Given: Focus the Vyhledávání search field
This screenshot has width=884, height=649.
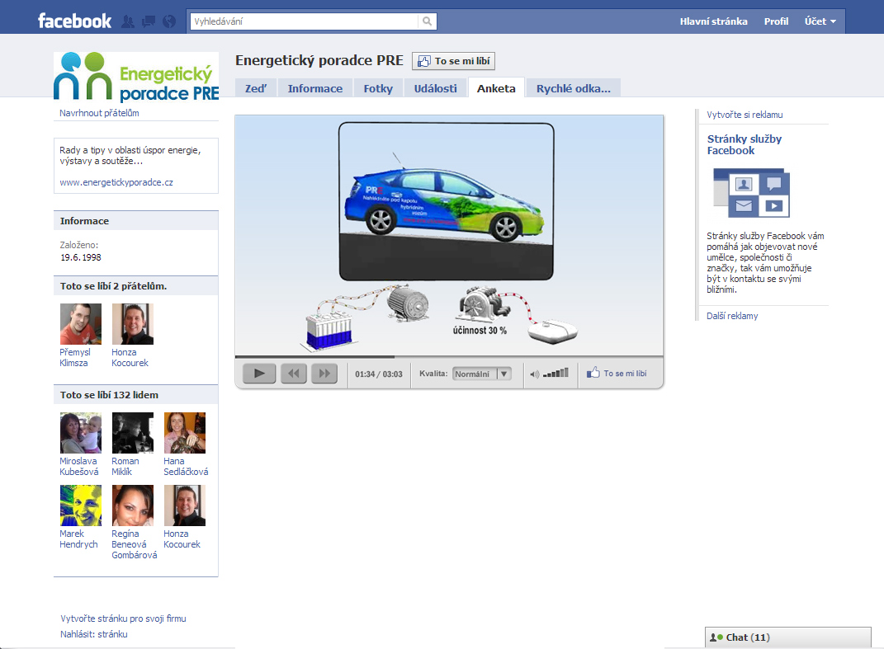Looking at the screenshot, I should [305, 21].
